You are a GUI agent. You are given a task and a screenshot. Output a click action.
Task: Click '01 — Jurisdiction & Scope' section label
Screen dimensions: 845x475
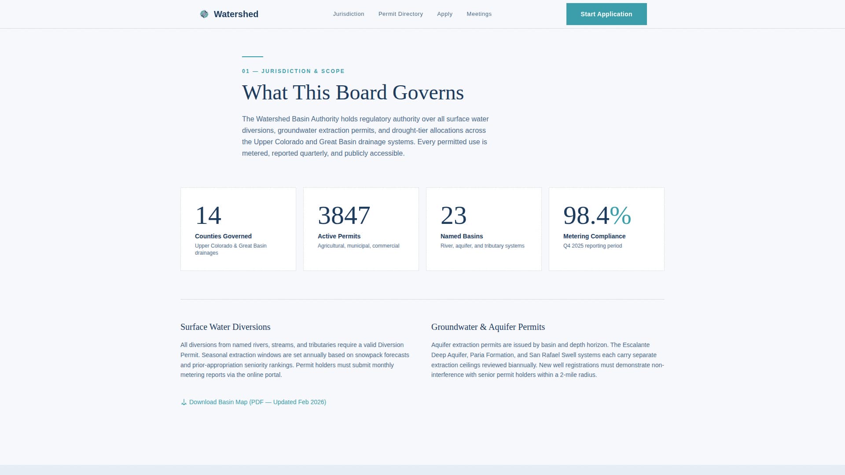pos(294,71)
